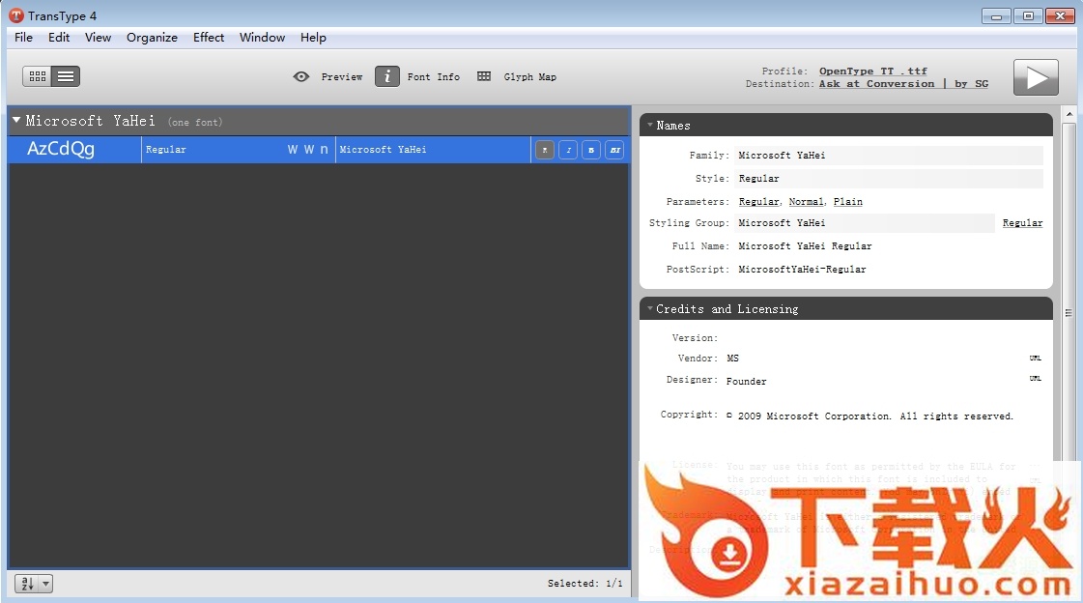
Task: Open the Window menu
Action: coord(263,38)
